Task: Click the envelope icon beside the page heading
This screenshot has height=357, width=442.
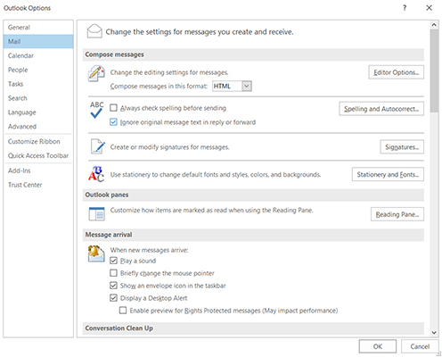Action: click(94, 31)
